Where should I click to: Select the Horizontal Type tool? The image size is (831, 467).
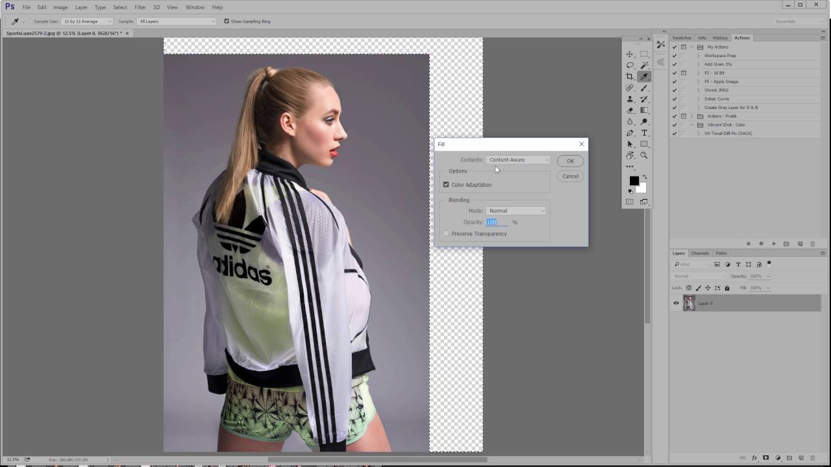(644, 133)
